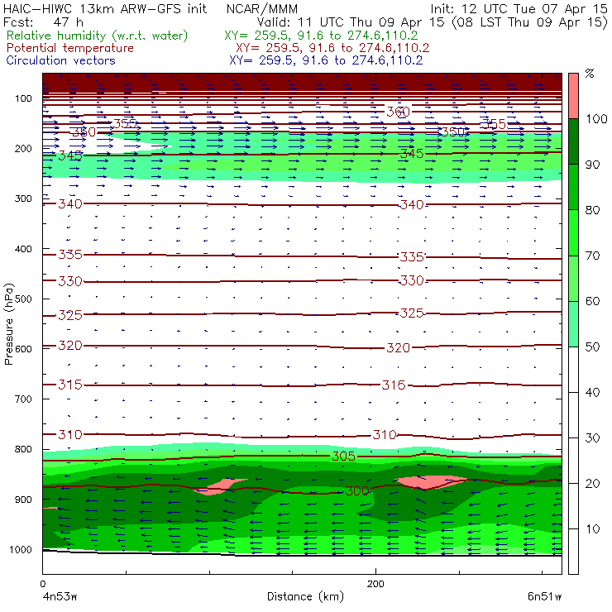Viewport: 612px width, 612px height.
Task: Select the 'Valid: 11 UTC Thu 09 Apr 15' text
Action: click(x=352, y=22)
